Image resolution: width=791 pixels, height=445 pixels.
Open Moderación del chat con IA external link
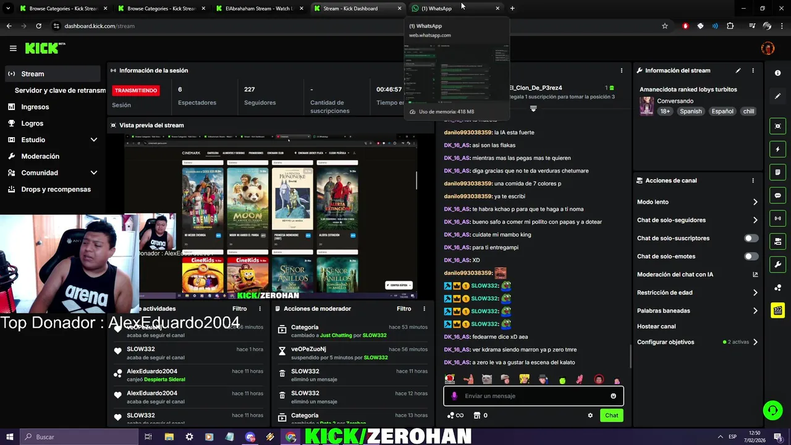click(755, 274)
